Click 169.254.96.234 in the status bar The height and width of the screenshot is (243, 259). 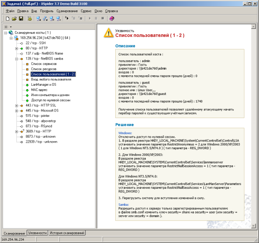13,240
